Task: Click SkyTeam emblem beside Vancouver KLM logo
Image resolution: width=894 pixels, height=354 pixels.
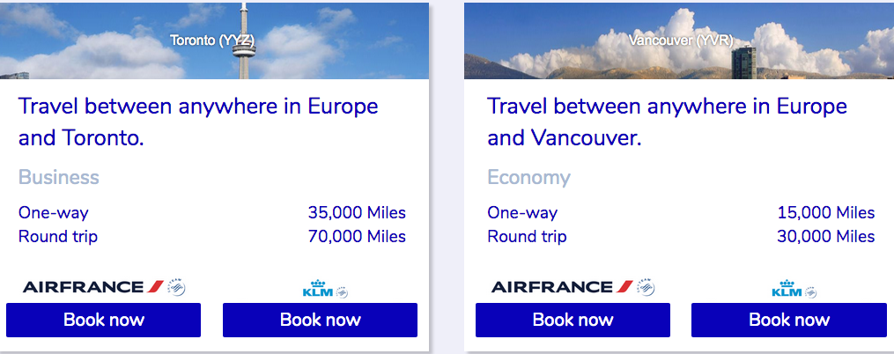Action: click(x=810, y=291)
